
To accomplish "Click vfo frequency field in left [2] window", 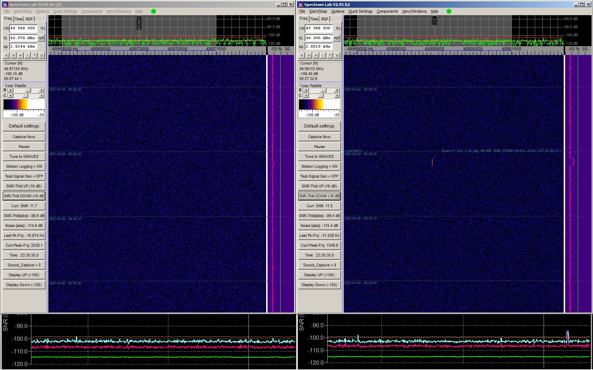I will [x=23, y=28].
